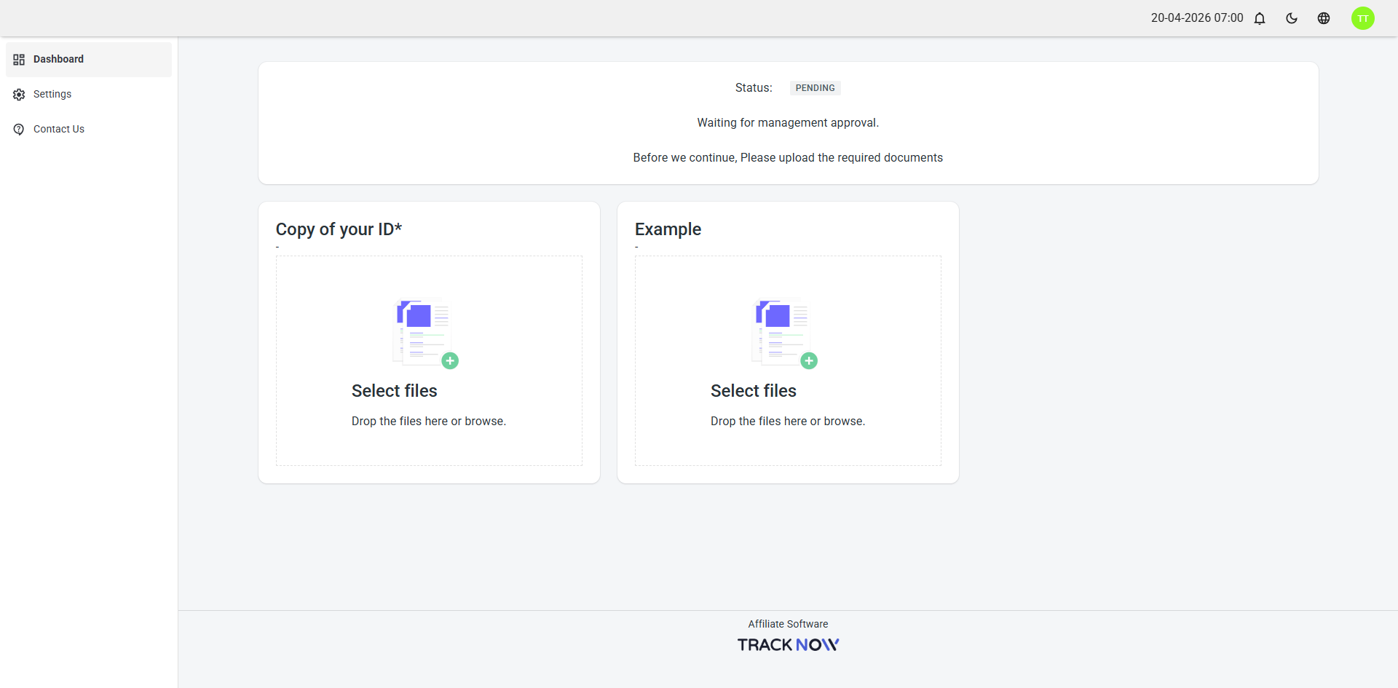Toggle dark mode with moon icon
This screenshot has height=688, width=1398.
[1292, 18]
